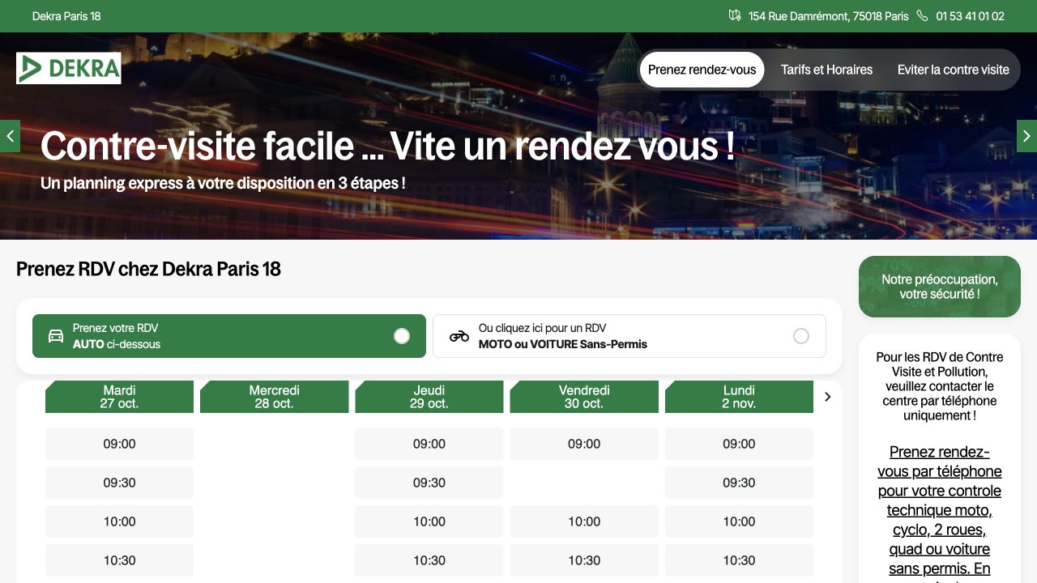The image size is (1037, 583).
Task: Book Mardi 27 oct. at 10:00
Action: click(119, 521)
